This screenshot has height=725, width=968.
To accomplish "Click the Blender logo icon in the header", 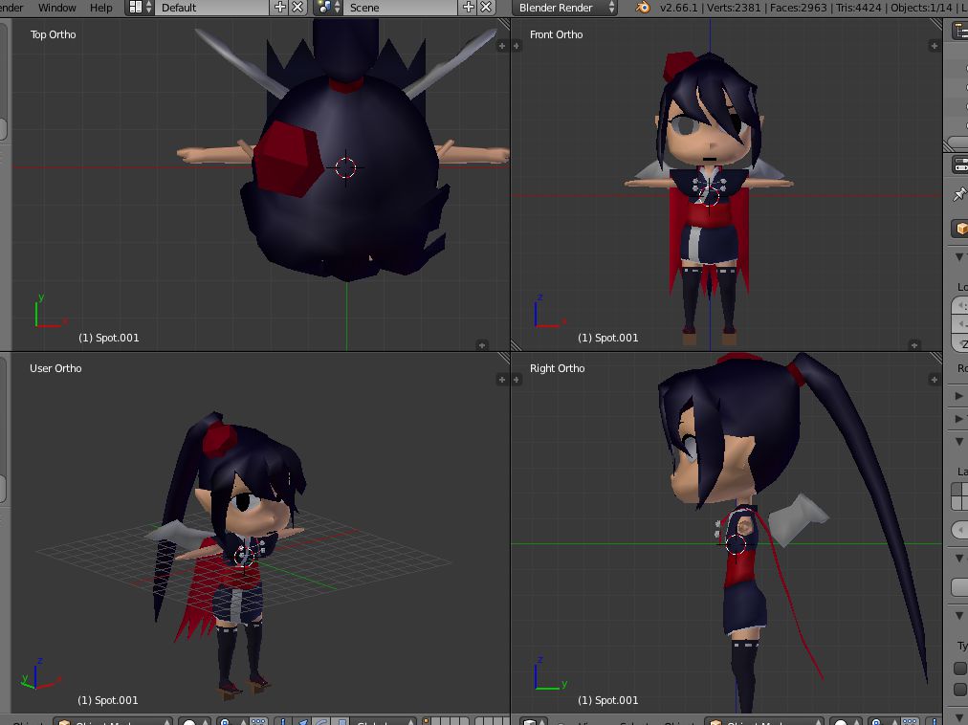I will (643, 8).
